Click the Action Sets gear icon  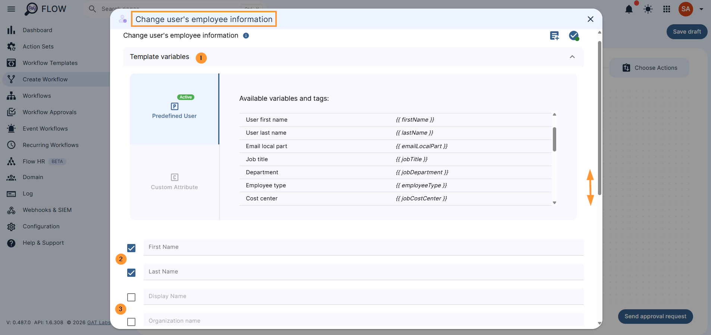tap(11, 46)
